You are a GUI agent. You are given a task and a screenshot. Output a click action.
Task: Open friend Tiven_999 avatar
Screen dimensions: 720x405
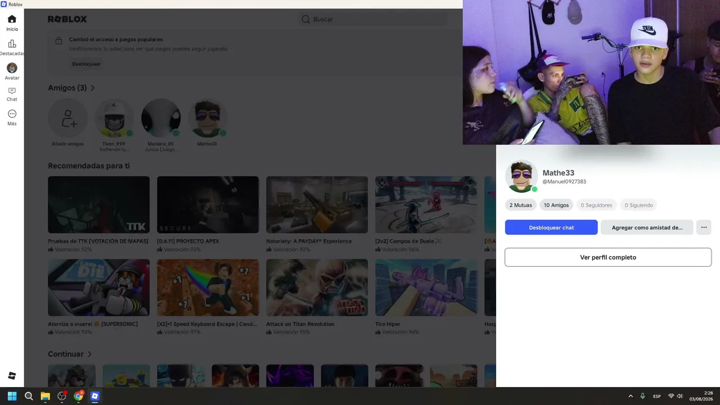pyautogui.click(x=114, y=118)
